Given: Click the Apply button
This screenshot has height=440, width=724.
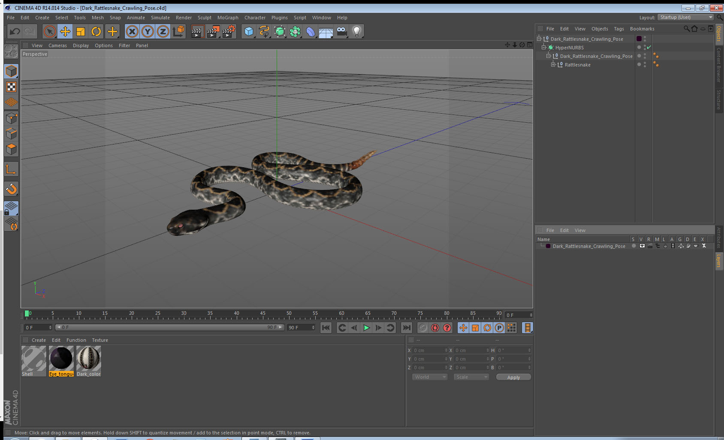Looking at the screenshot, I should click(513, 377).
